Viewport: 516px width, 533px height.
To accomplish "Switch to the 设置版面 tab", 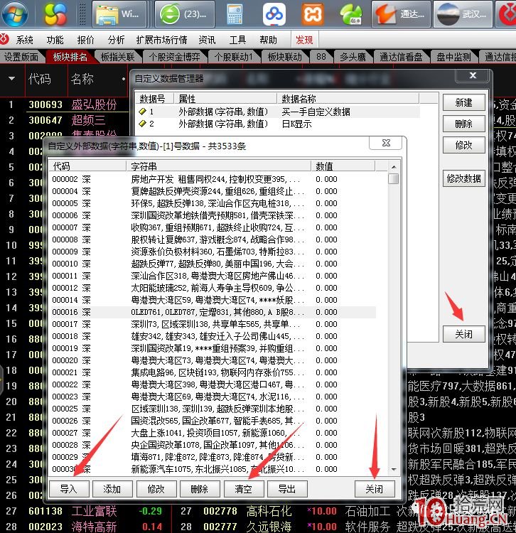I will (21, 57).
